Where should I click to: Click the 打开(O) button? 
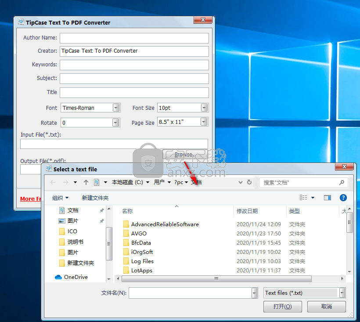point(282,306)
